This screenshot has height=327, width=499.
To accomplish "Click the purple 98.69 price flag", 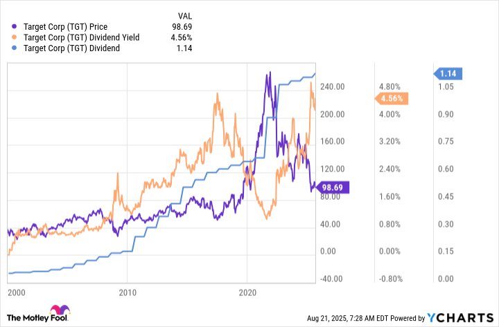I will pos(331,187).
